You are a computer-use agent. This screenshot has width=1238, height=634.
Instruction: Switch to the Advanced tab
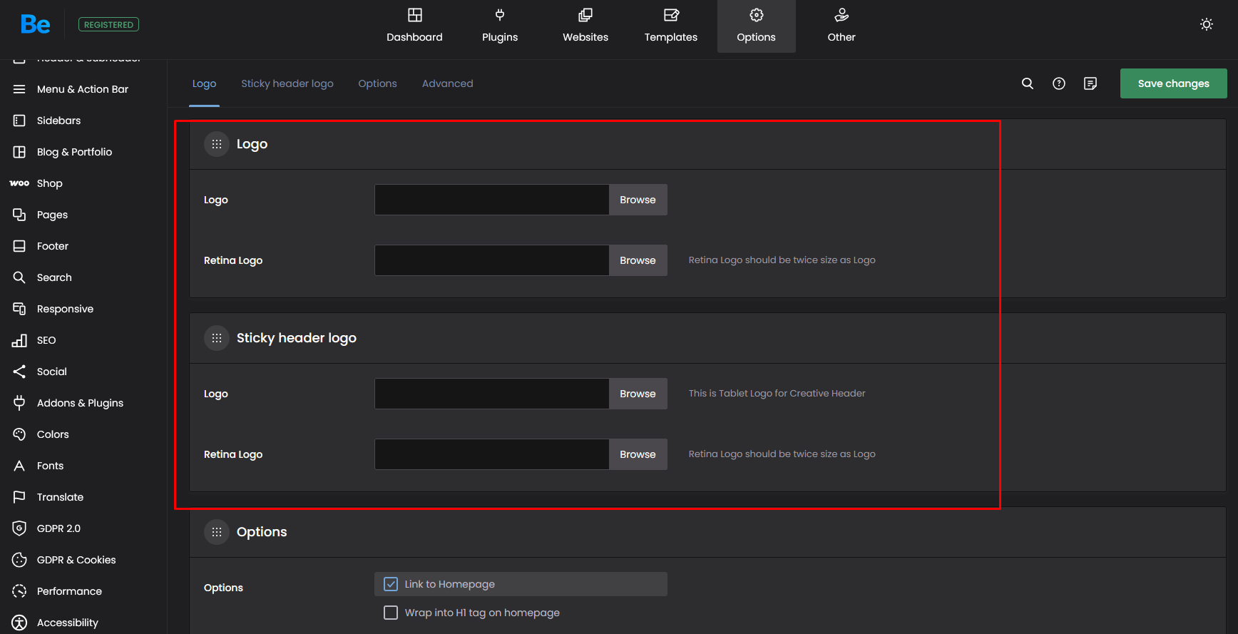click(447, 83)
